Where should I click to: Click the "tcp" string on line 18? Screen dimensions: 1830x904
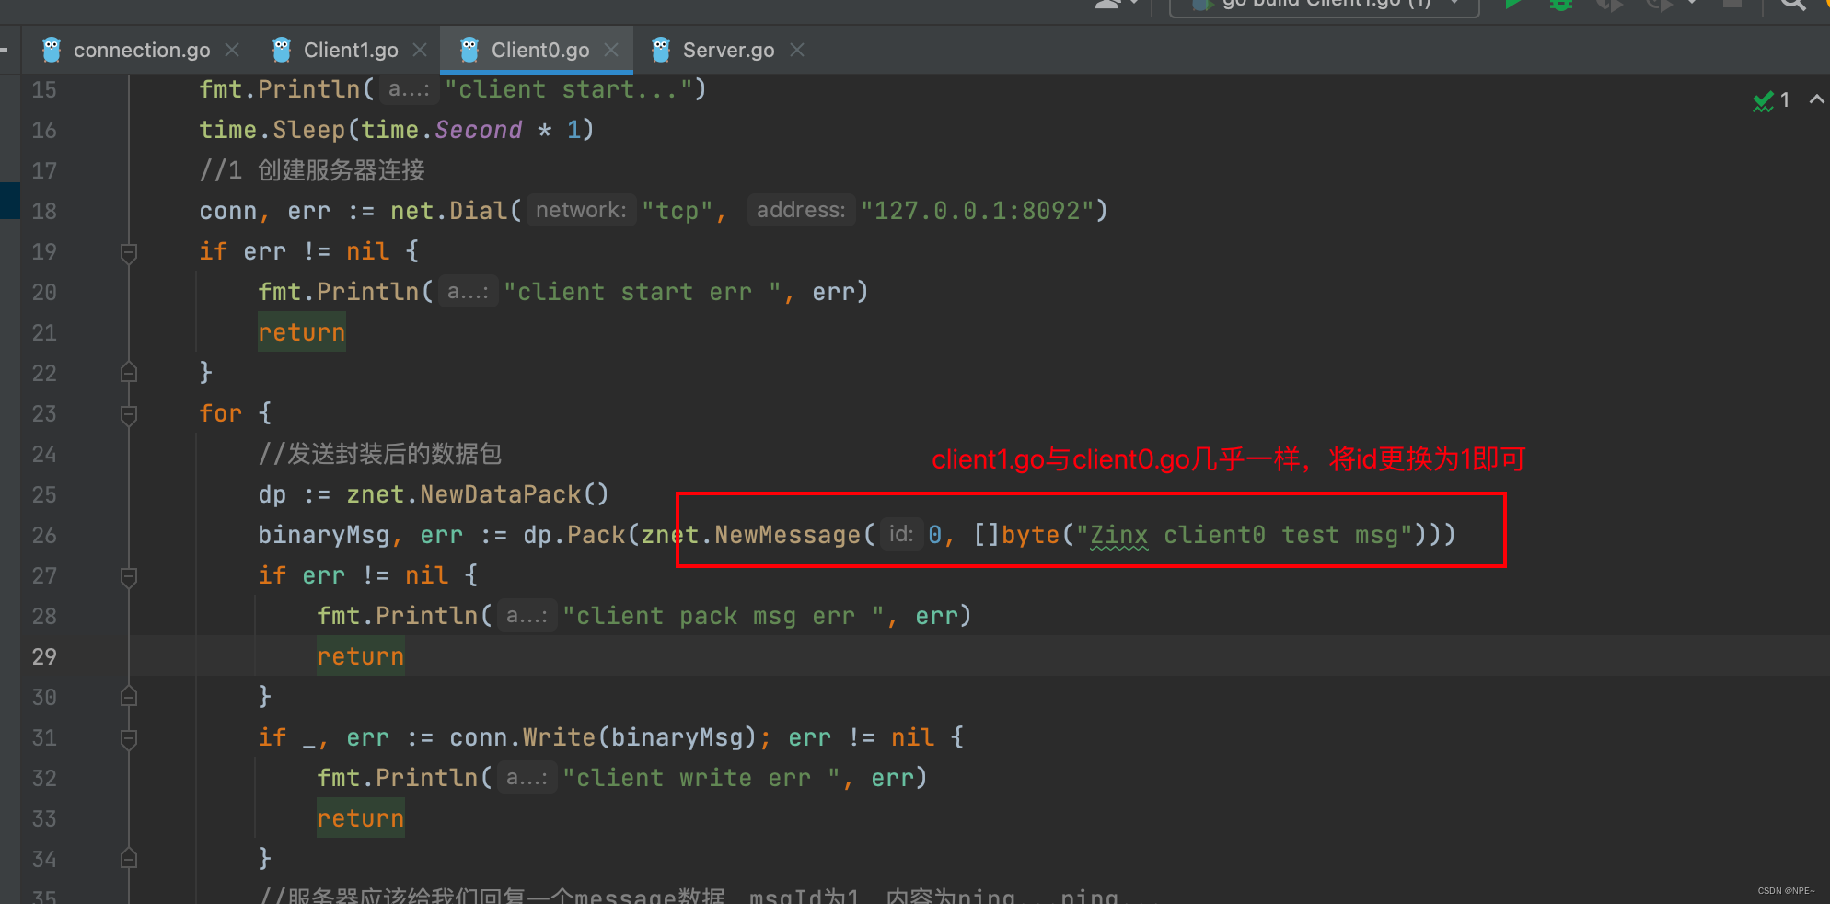pyautogui.click(x=678, y=211)
